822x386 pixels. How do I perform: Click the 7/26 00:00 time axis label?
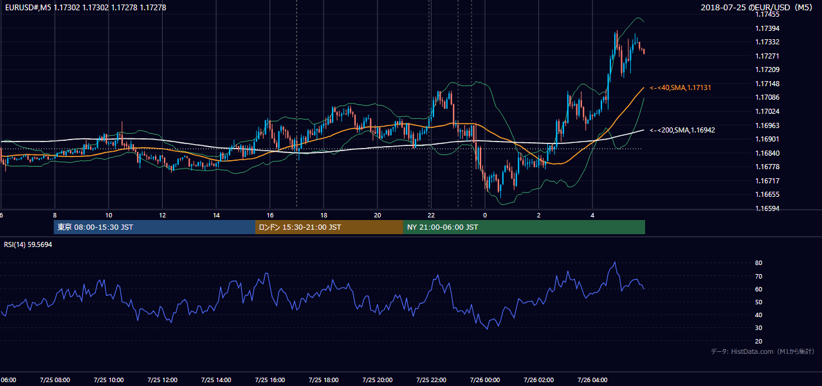[x=484, y=380]
